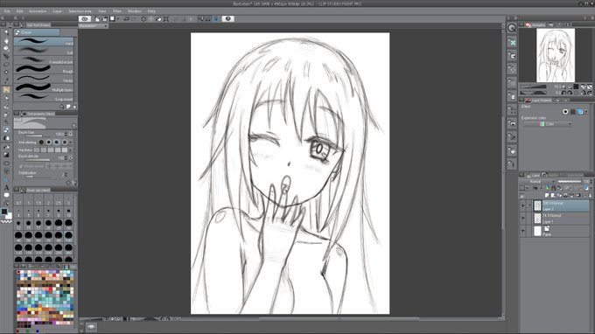Hide Layer 2 using its eye icon

coord(522,205)
